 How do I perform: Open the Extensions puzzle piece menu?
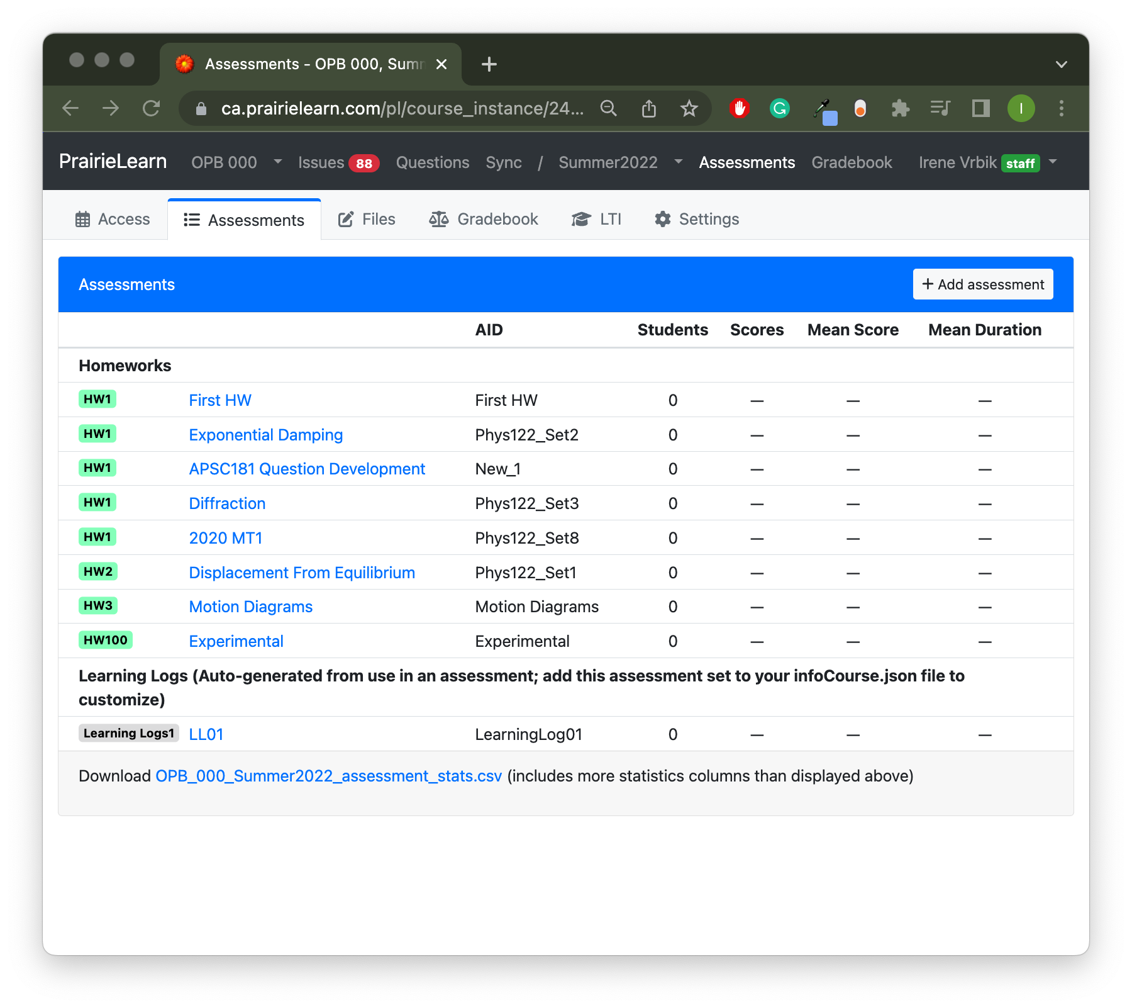point(901,108)
